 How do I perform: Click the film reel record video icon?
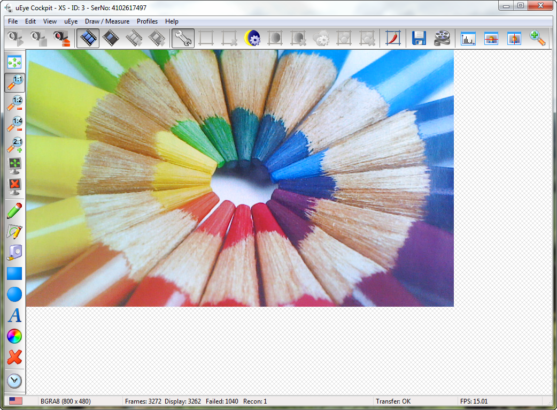point(442,39)
